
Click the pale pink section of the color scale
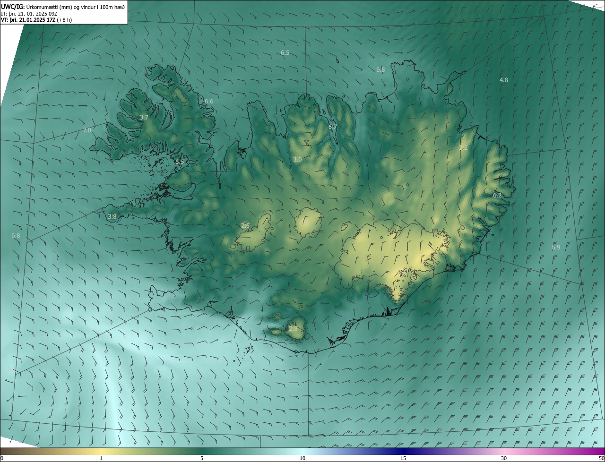[x=504, y=451]
